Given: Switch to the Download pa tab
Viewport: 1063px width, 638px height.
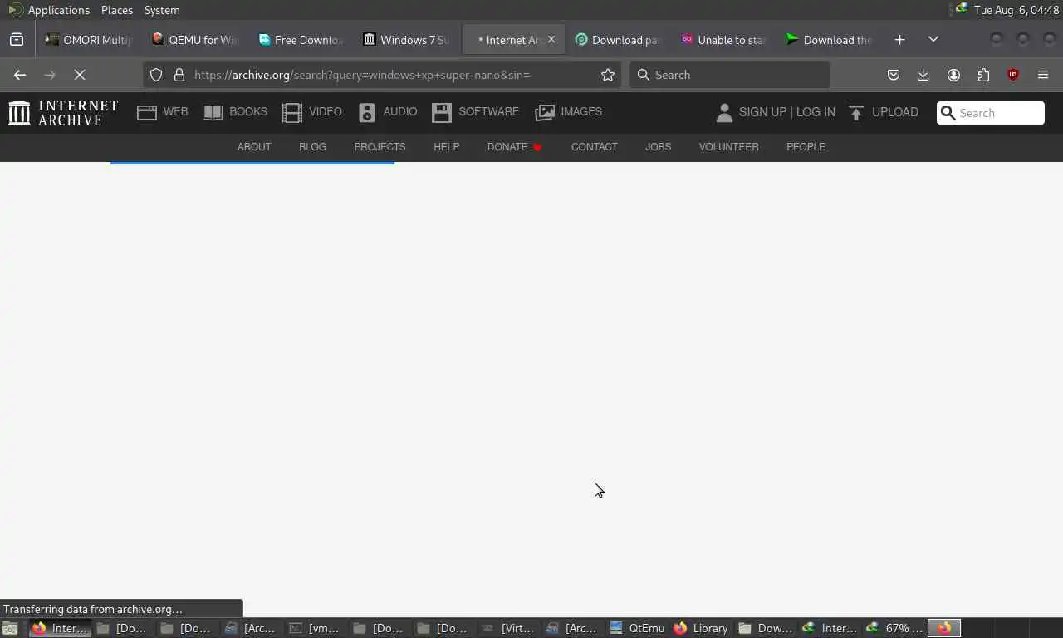Looking at the screenshot, I should coord(618,40).
